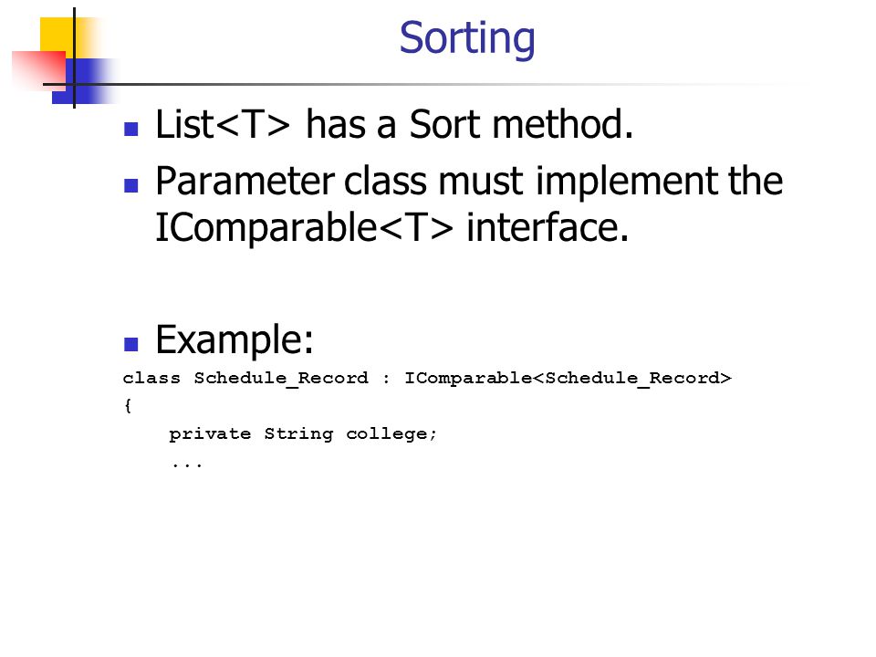876x657 pixels.
Task: Click the blue bullet before 'List<T>'
Action: point(130,130)
